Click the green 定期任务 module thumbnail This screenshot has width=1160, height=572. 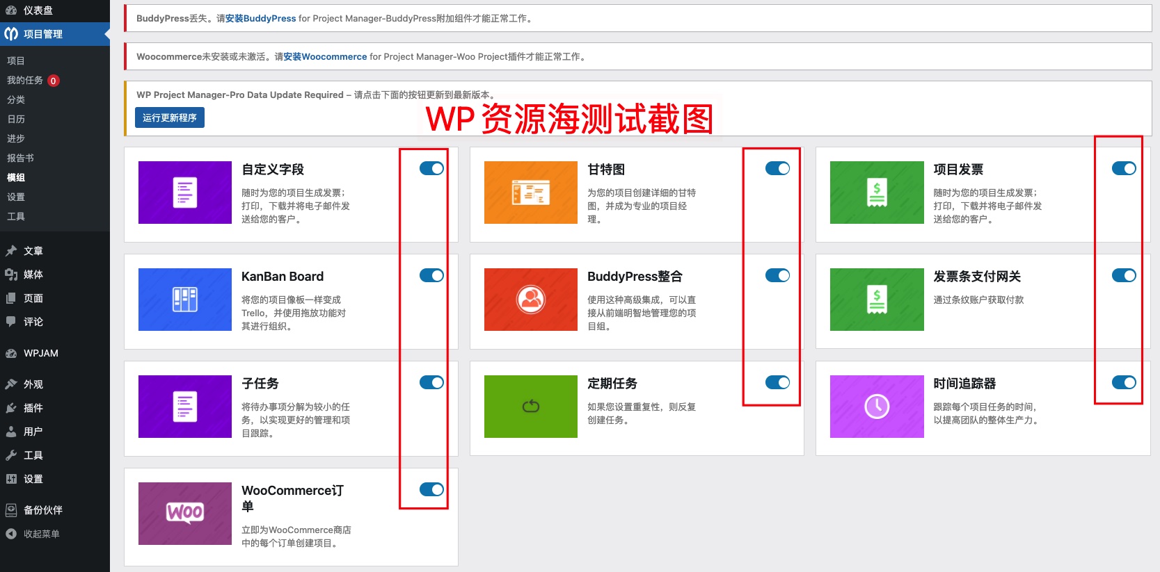(531, 407)
